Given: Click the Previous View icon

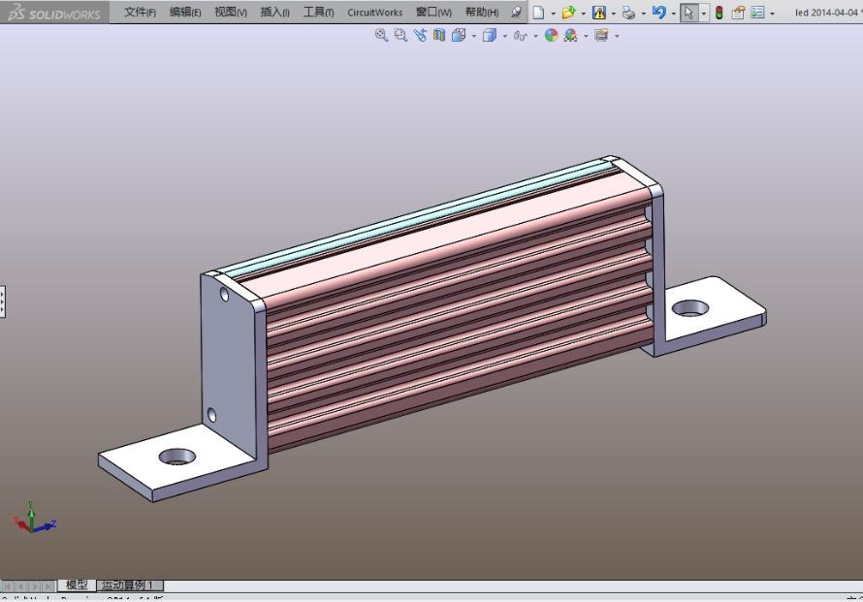Looking at the screenshot, I should click(420, 35).
